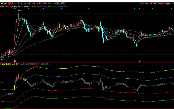Select the 60分 period button

(x=44, y=4)
